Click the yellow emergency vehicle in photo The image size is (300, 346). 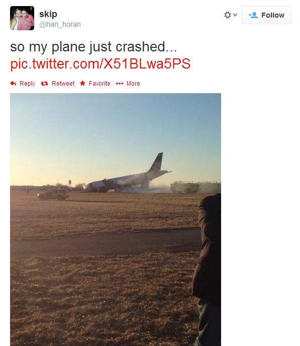coord(53,194)
